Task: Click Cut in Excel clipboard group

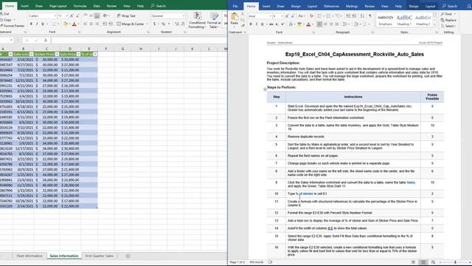Action: [x=5, y=13]
